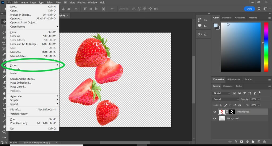Select the Lasso tool
This screenshot has height=146, width=272.
pos(4,32)
